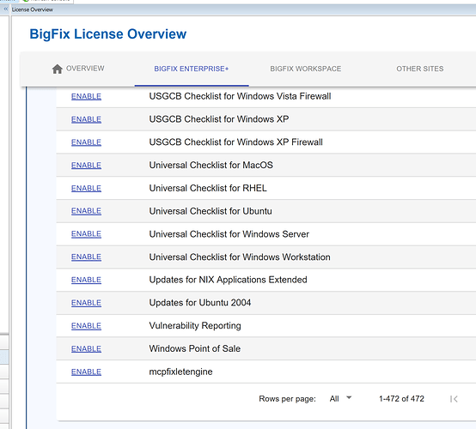The image size is (476, 429).
Task: Enable Universal Checklist for MacOS
Action: tap(86, 166)
